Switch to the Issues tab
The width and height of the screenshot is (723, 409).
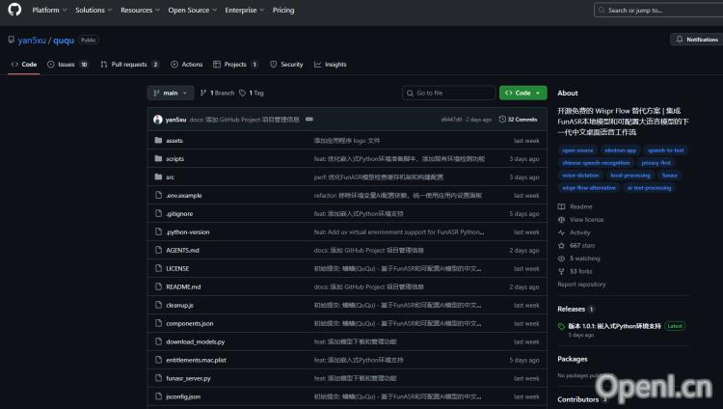point(67,65)
